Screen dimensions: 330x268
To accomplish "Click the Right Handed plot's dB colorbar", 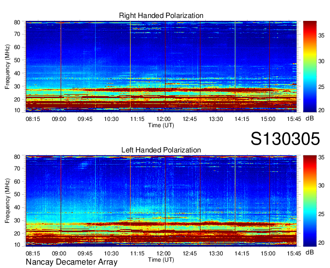I will (310, 67).
